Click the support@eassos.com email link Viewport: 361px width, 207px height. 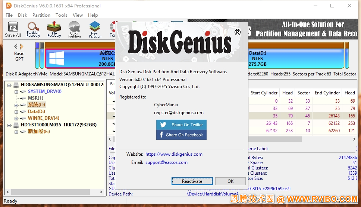click(x=166, y=162)
